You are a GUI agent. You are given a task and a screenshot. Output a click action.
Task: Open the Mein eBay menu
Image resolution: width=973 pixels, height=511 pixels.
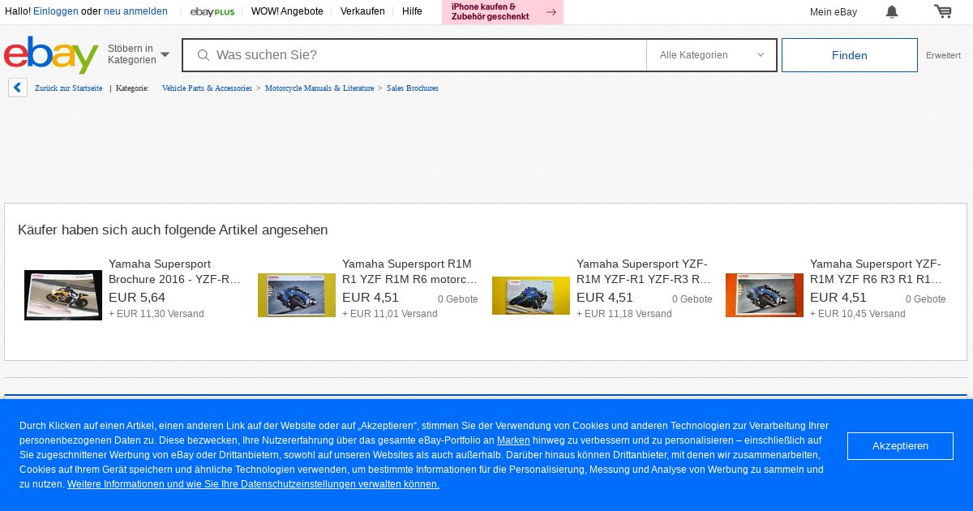pyautogui.click(x=834, y=12)
